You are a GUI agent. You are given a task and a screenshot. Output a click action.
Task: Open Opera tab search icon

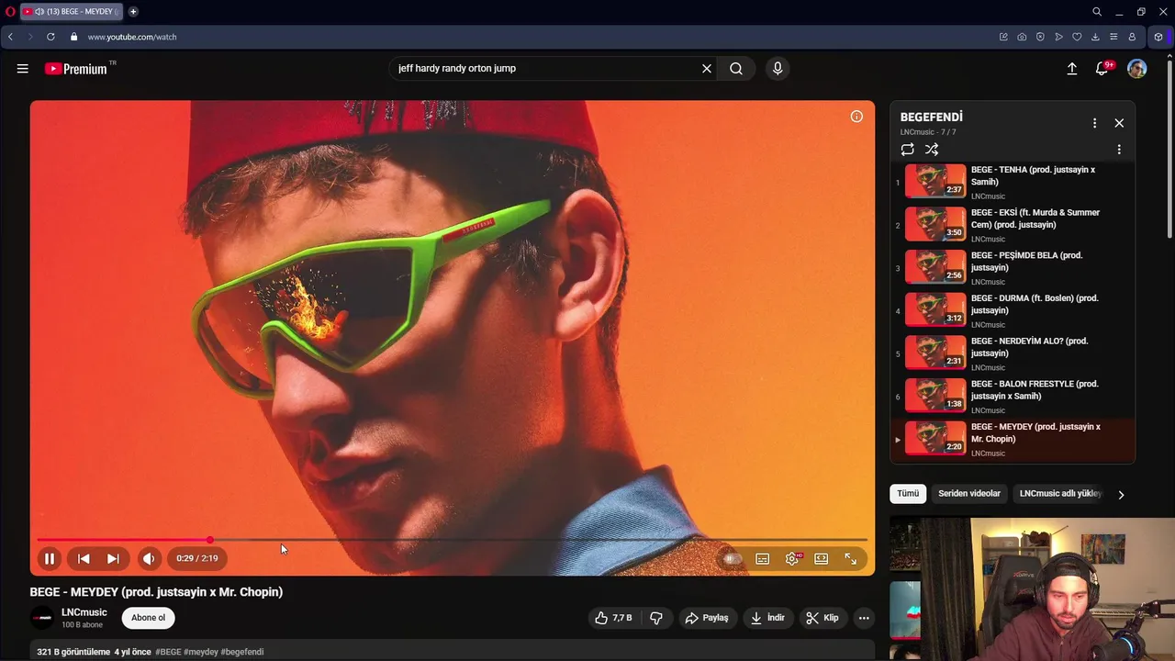[x=1097, y=12]
